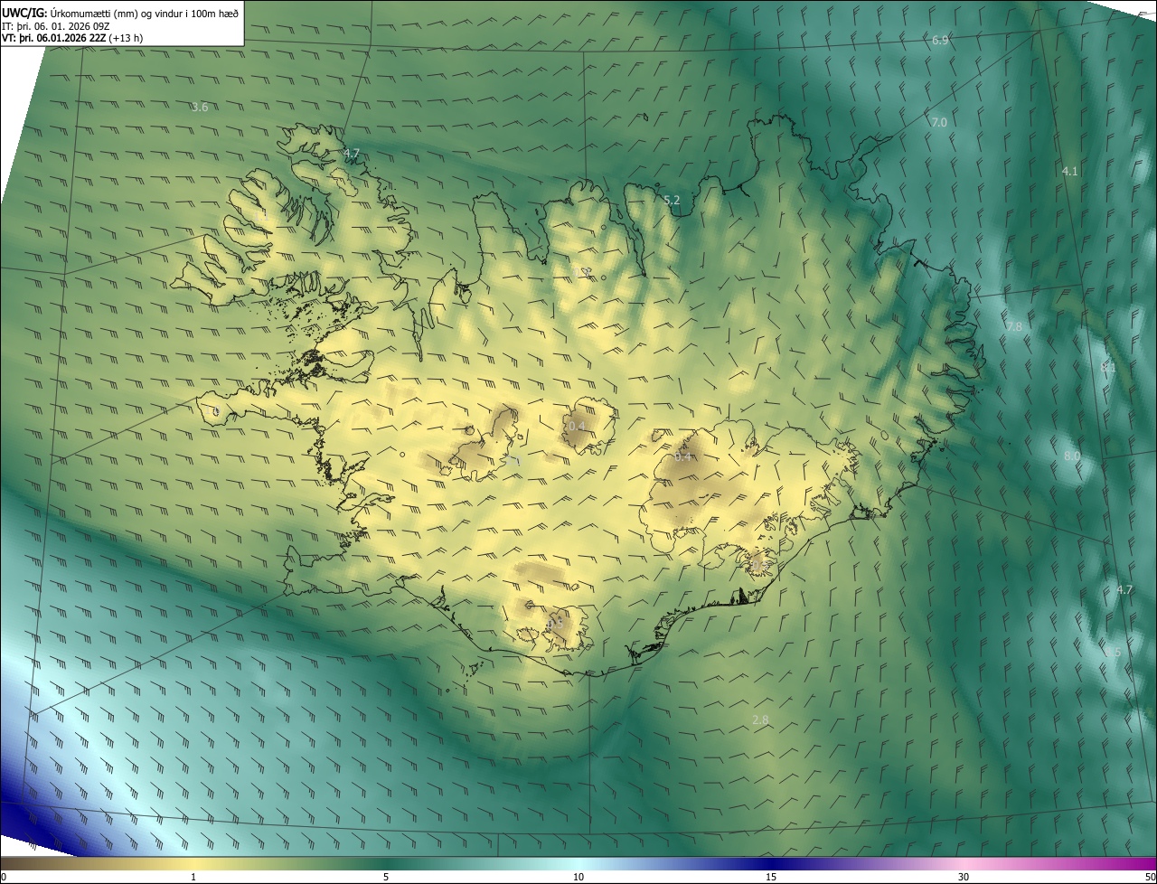Click the 4.7 value north of the Westfjords
This screenshot has height=884, width=1157.
pyautogui.click(x=352, y=153)
